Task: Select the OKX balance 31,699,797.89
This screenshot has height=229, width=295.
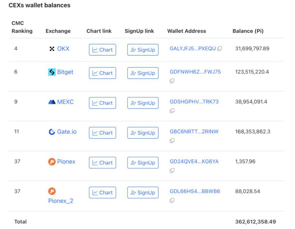Action: click(252, 49)
